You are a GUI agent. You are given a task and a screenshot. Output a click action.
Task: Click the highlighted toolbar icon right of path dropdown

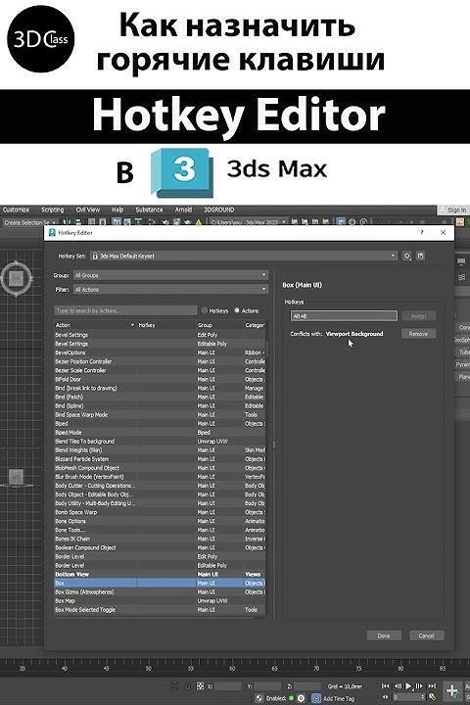pos(341,222)
